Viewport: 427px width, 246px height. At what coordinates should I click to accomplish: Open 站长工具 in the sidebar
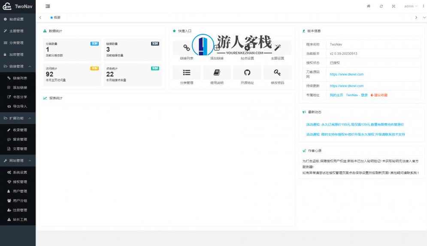click(18, 219)
